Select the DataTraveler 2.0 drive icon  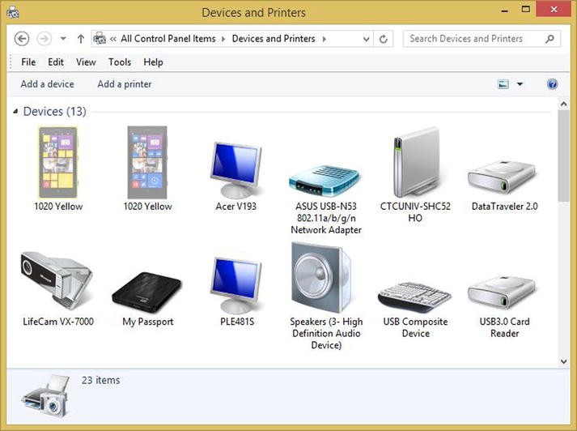(502, 177)
